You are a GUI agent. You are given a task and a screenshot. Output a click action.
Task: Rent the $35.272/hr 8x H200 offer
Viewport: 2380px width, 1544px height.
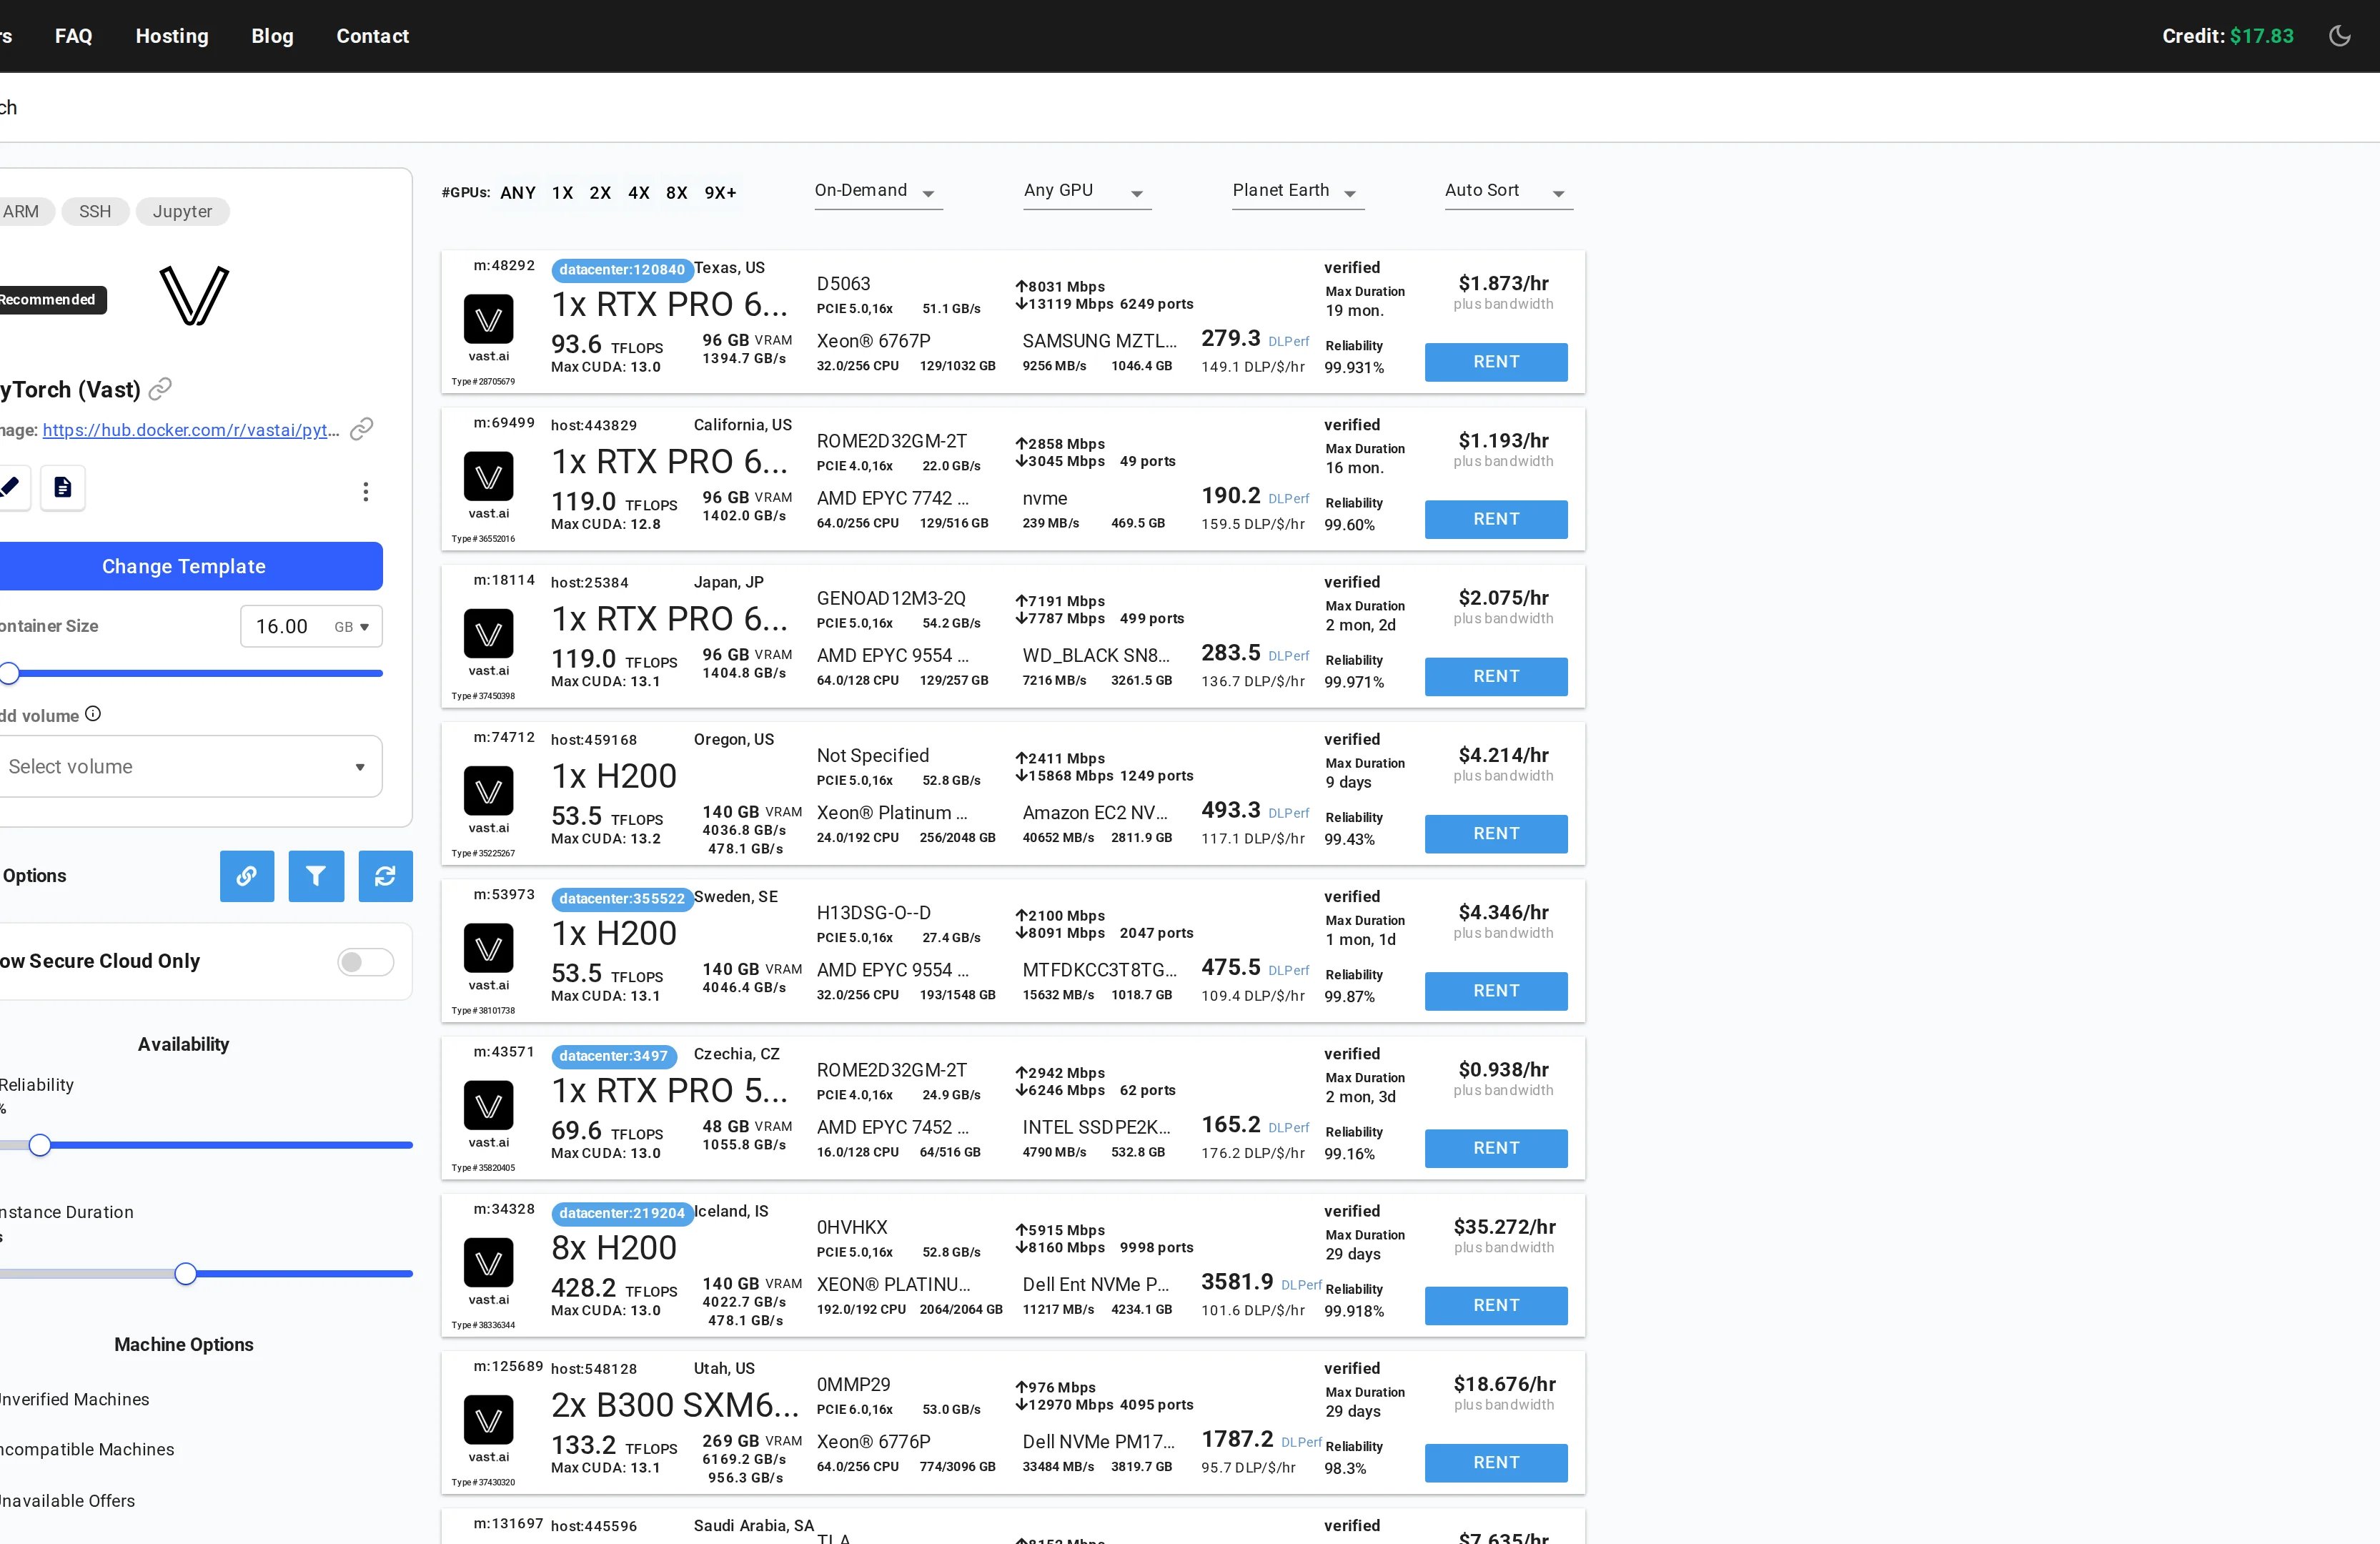tap(1496, 1306)
